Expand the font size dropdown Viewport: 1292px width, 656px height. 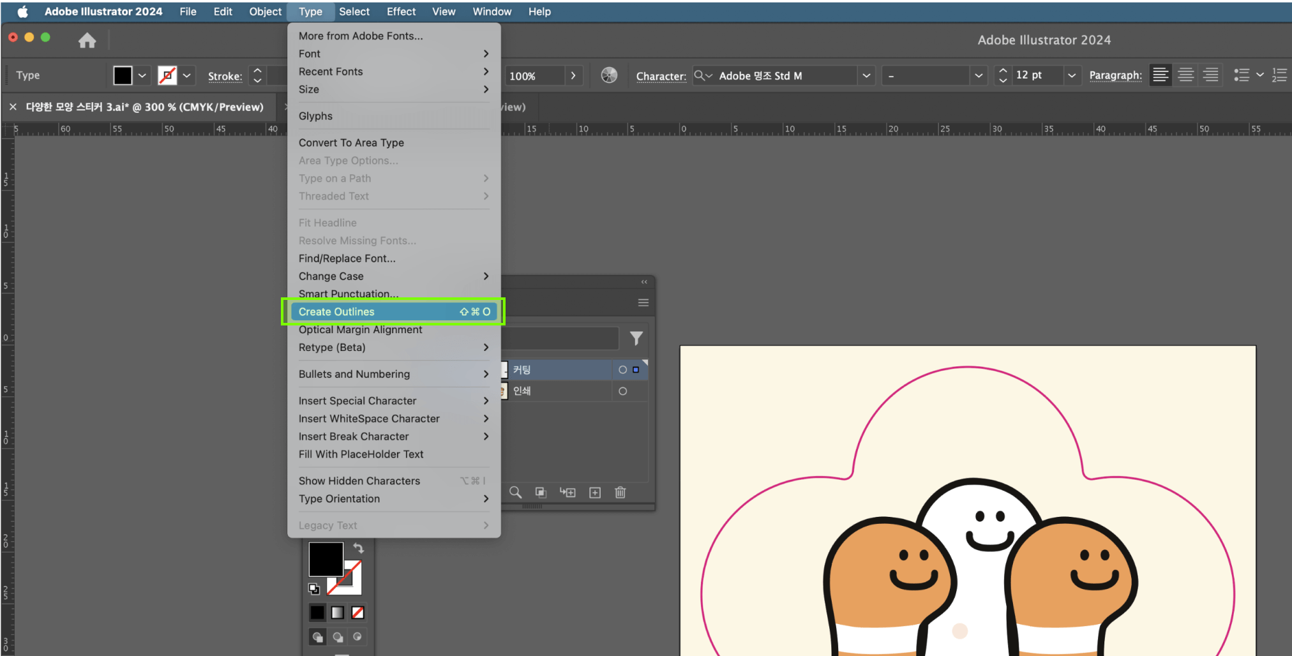pyautogui.click(x=1072, y=75)
